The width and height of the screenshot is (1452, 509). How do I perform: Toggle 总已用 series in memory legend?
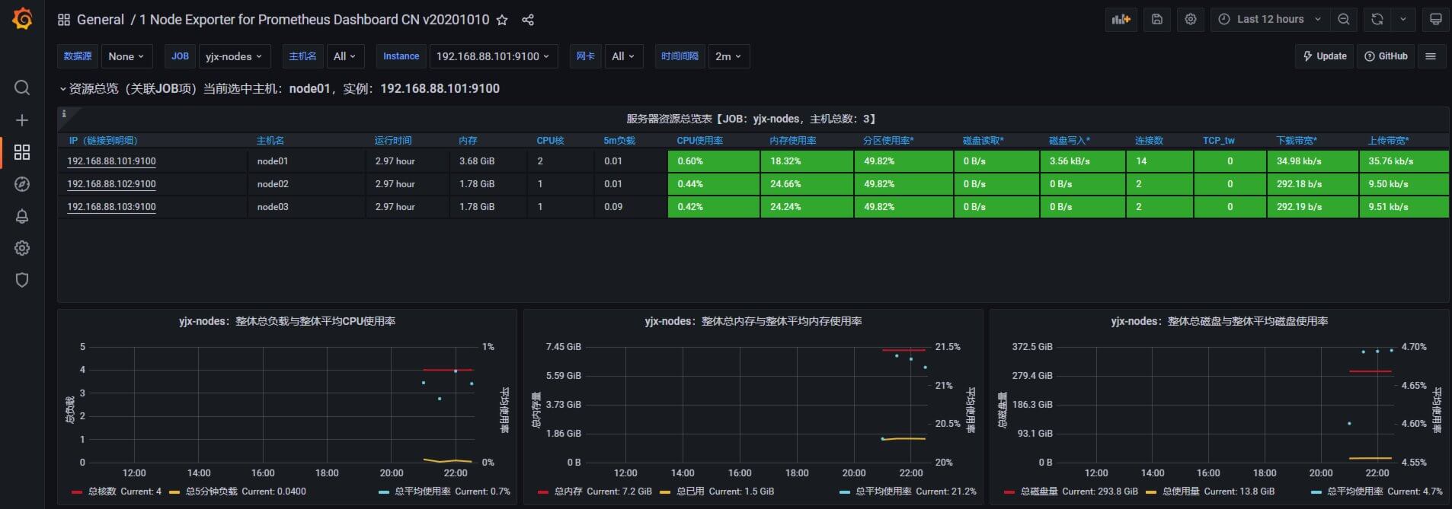(x=717, y=492)
